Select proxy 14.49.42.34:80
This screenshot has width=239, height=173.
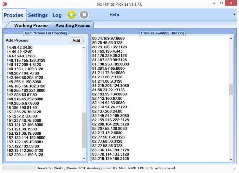(x=19, y=48)
